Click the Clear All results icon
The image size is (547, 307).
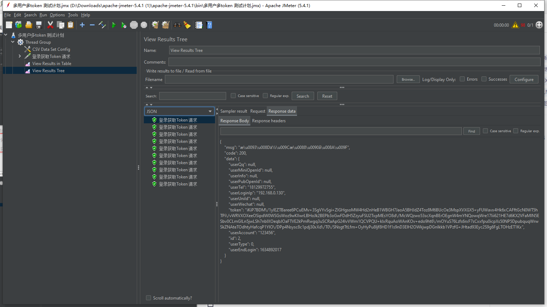tap(166, 25)
